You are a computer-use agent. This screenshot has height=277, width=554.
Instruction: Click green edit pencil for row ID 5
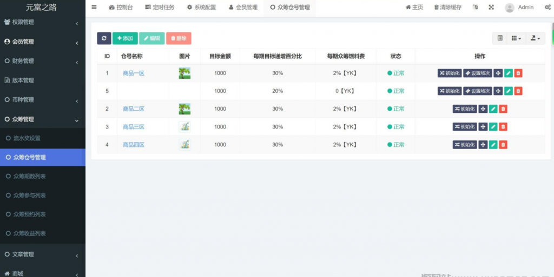(x=508, y=91)
